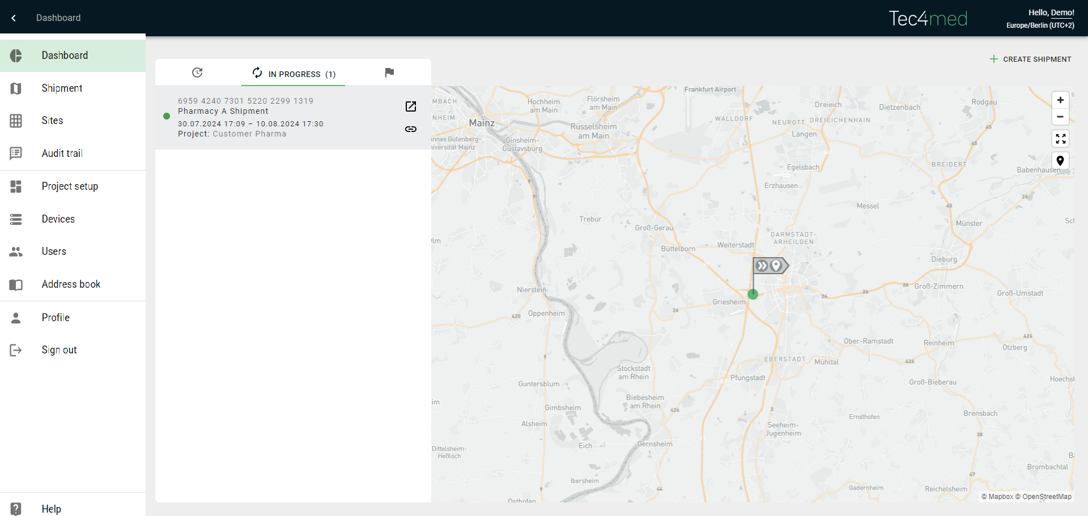Toggle fullscreen map view

(1060, 139)
